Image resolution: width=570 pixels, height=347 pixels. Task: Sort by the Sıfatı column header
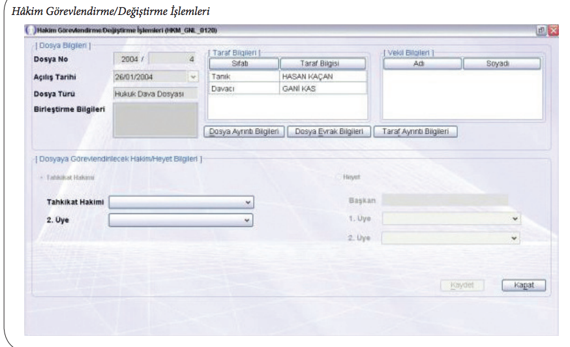click(x=244, y=64)
